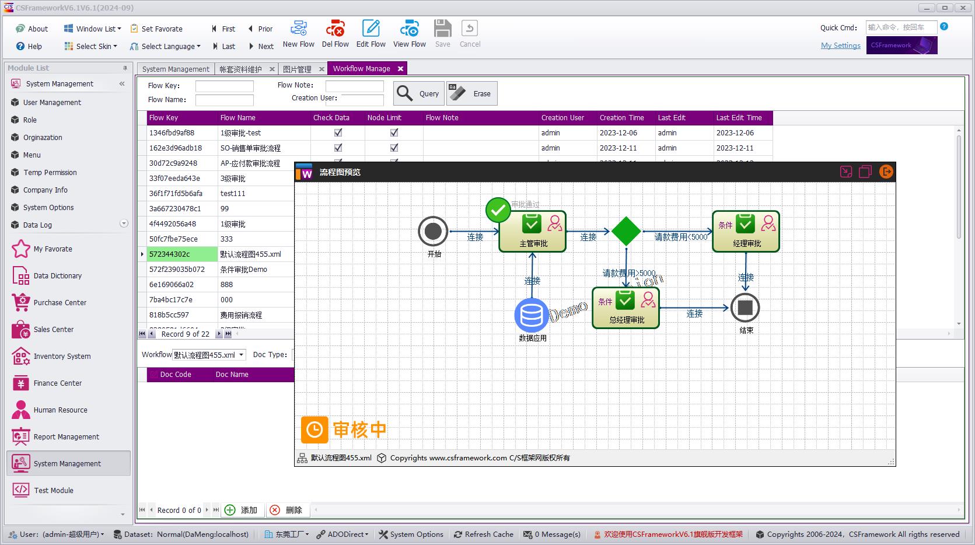
Task: Toggle Check Data for flow 162e3d96adb18
Action: coord(338,148)
